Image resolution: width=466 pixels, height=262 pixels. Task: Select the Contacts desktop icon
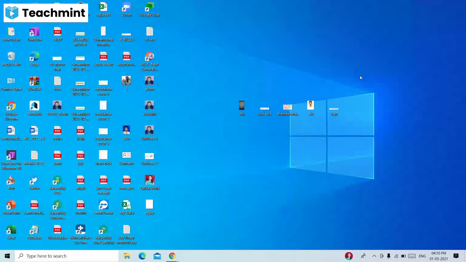point(126,158)
